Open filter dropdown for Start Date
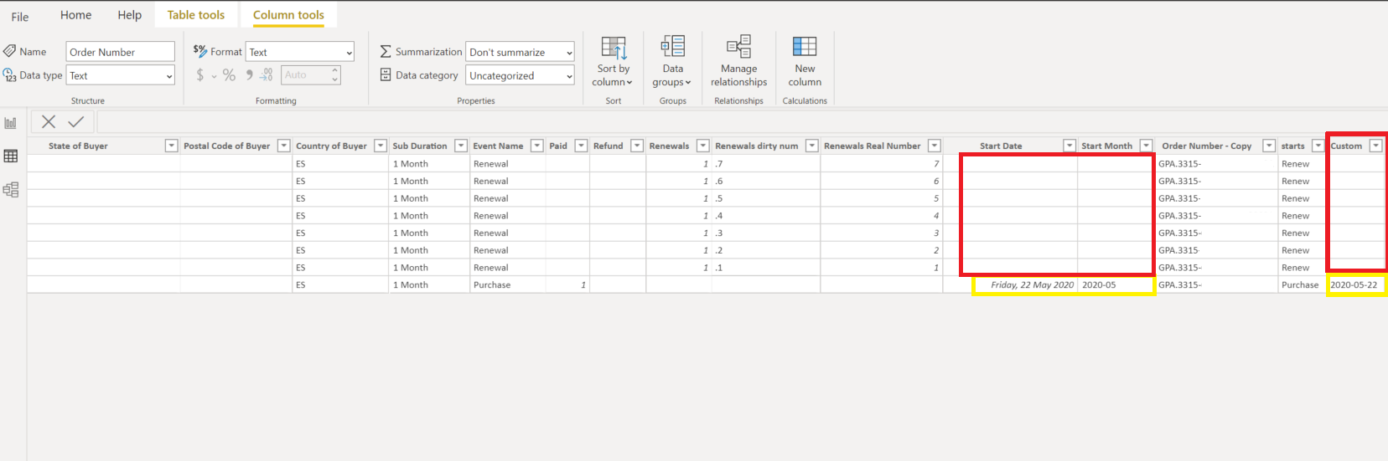 pos(1069,146)
